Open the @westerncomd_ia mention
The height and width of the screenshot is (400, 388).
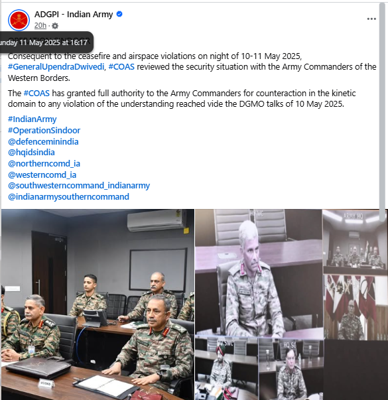point(42,174)
